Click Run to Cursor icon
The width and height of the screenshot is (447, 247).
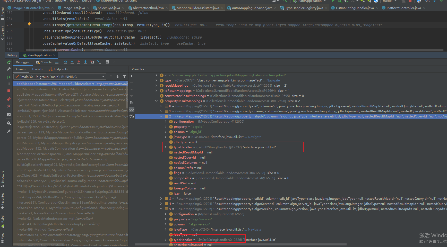pyautogui.click(x=99, y=62)
